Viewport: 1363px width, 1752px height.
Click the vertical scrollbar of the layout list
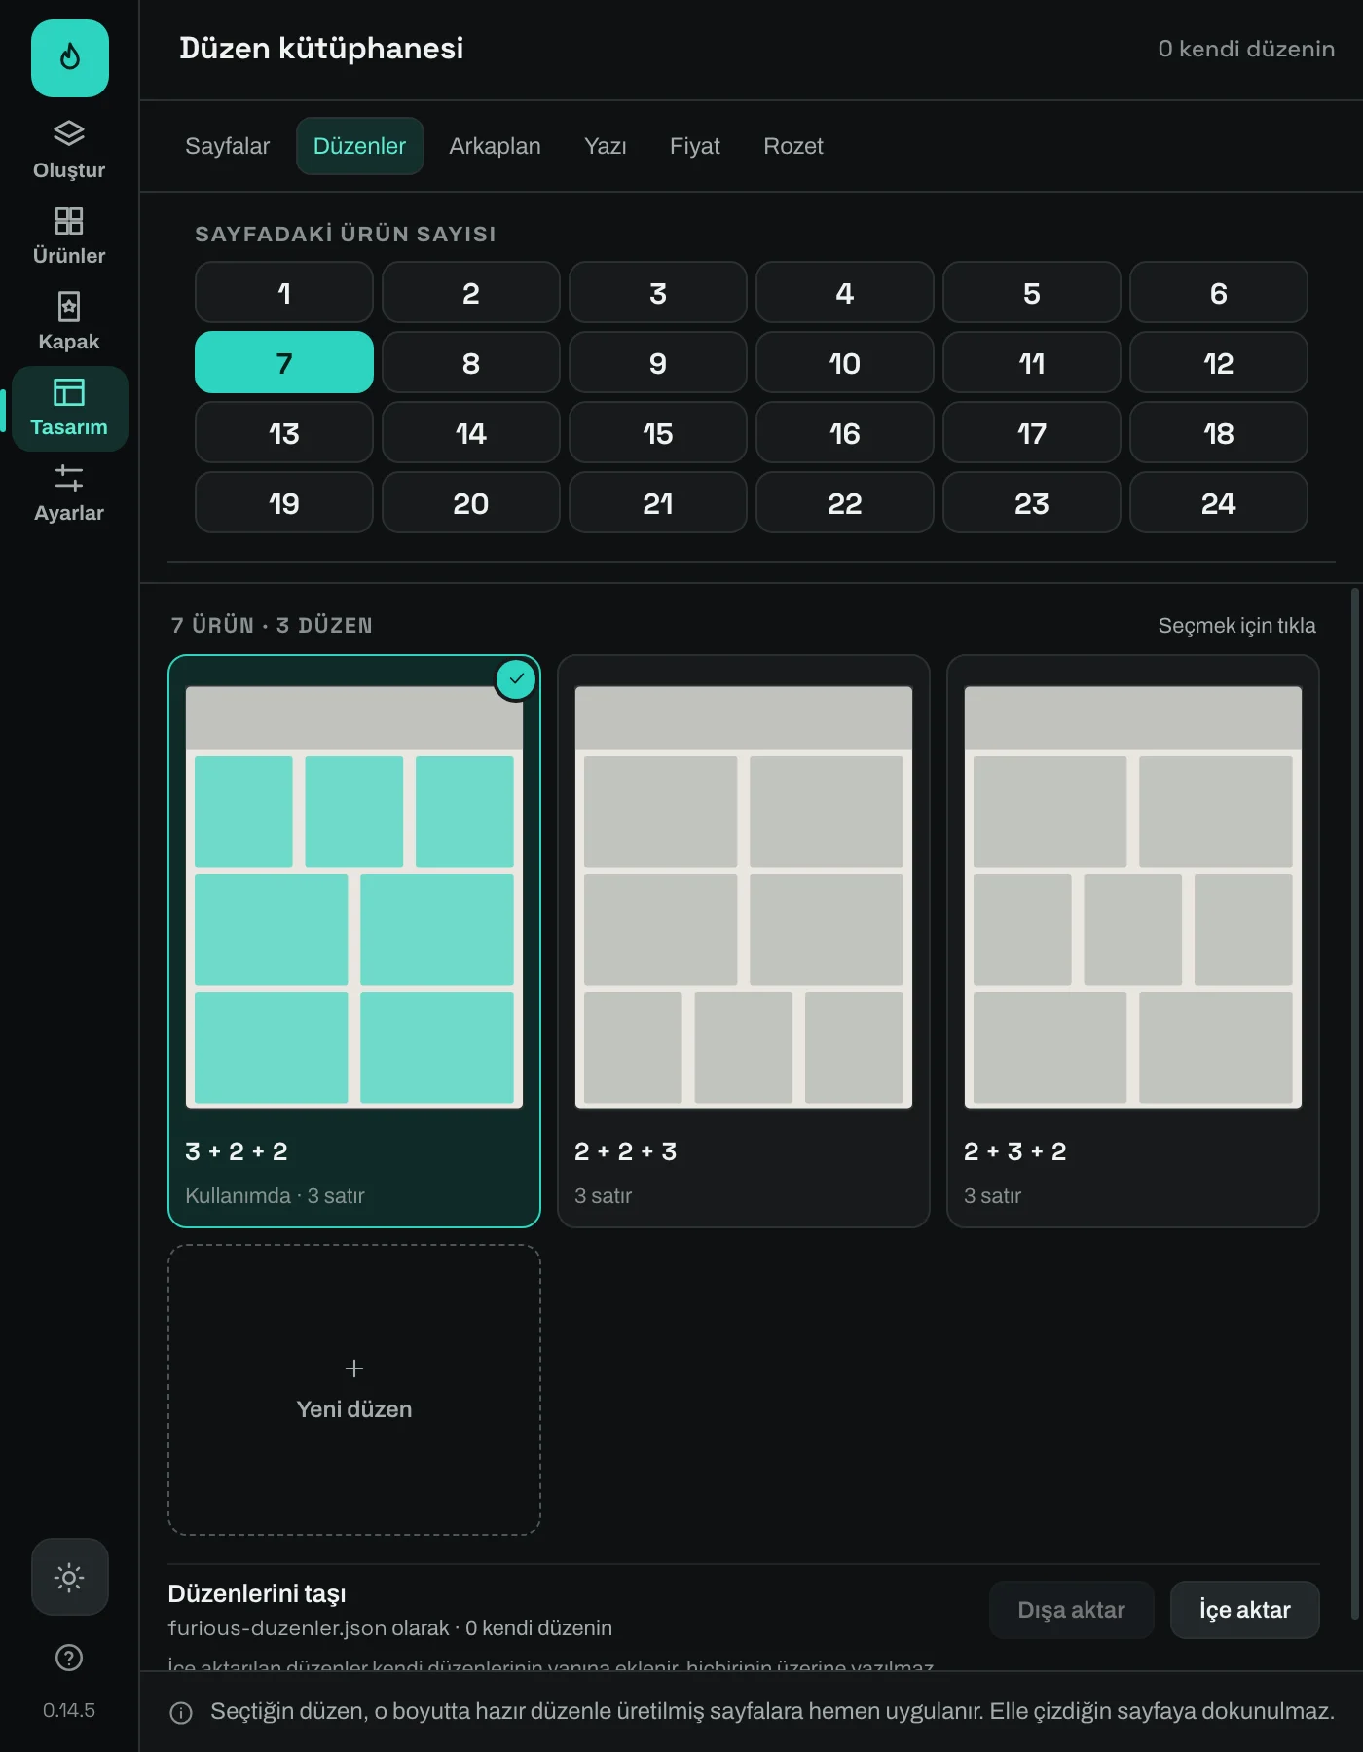(1354, 1104)
